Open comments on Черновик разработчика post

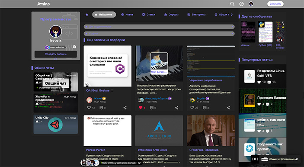(x=205, y=107)
